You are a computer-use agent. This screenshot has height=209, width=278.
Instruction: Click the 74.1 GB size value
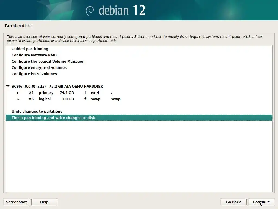[67, 93]
